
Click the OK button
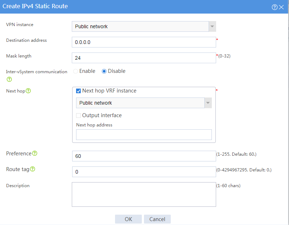click(x=128, y=219)
